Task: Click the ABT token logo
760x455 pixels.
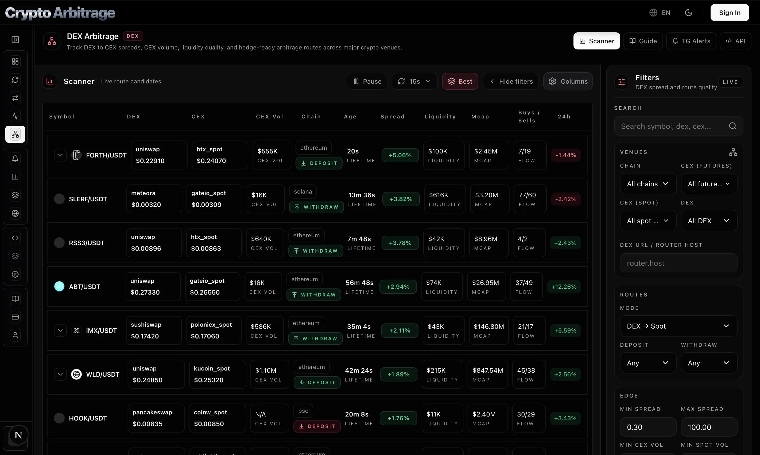Action: [x=59, y=286]
